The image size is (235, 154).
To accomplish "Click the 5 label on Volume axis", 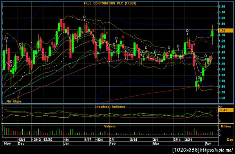I will coord(220,131).
